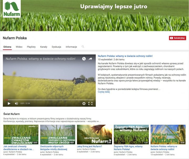Switch to the Wideo tab
The height and width of the screenshot is (159, 189).
pos(19,47)
